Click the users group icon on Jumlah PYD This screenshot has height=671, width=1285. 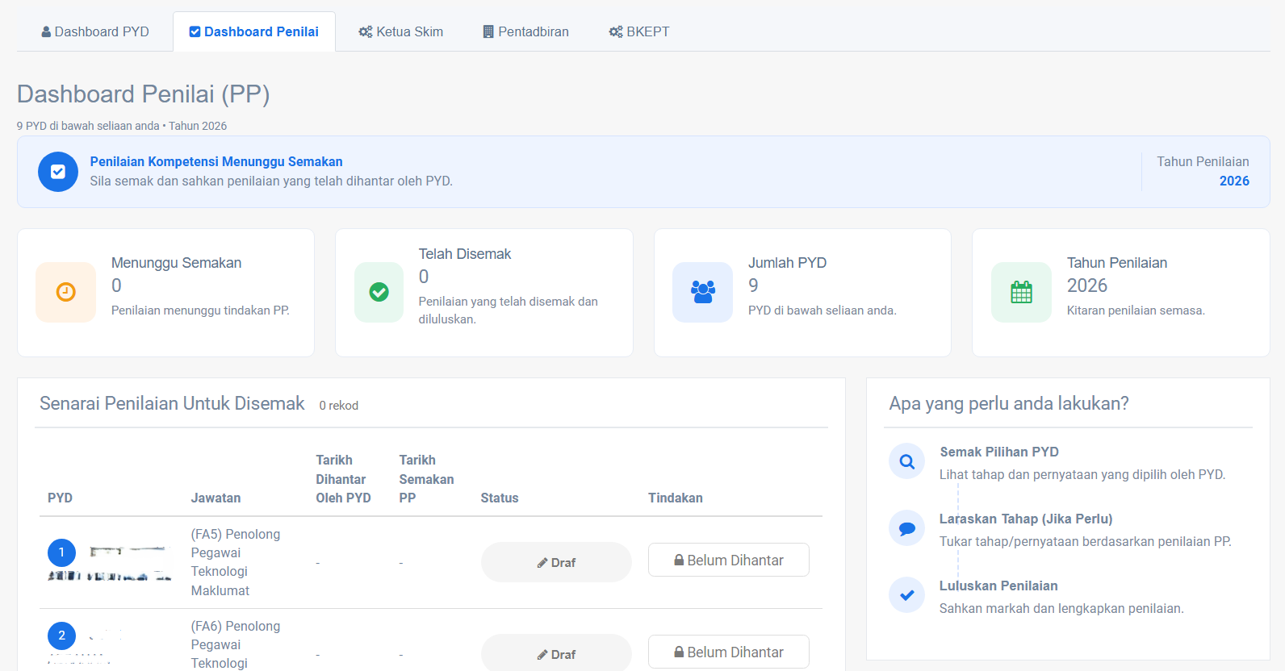coord(703,292)
